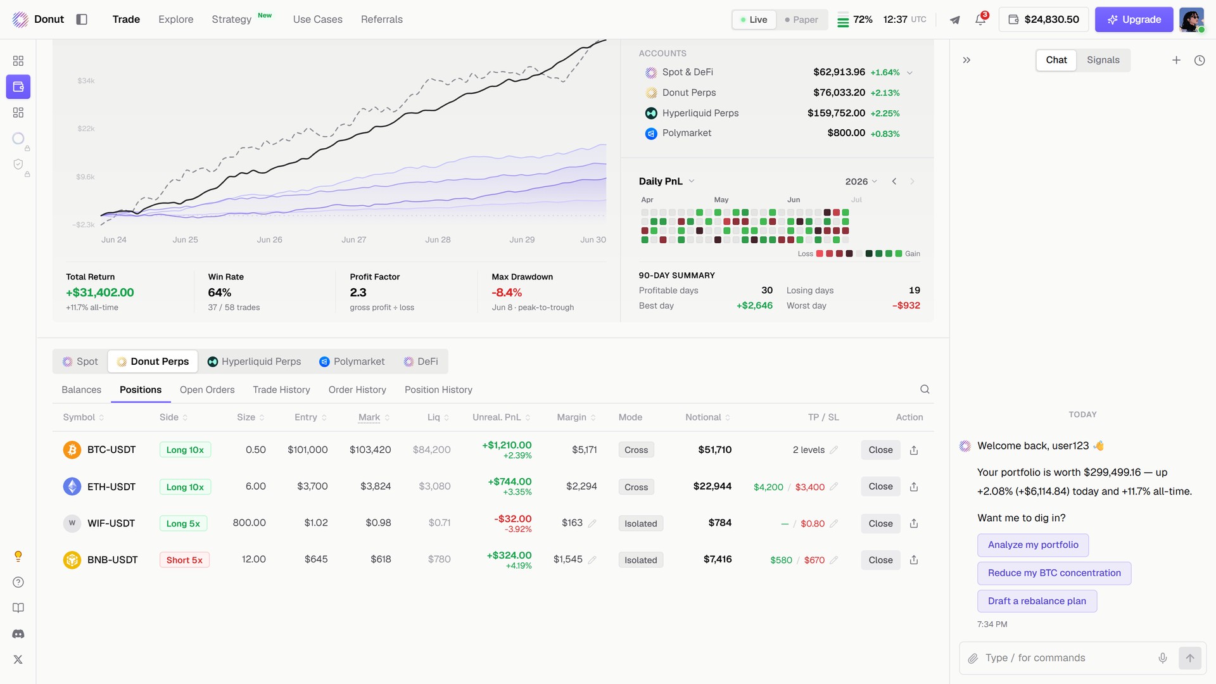Open the notifications bell
1216x684 pixels.
pyautogui.click(x=980, y=20)
